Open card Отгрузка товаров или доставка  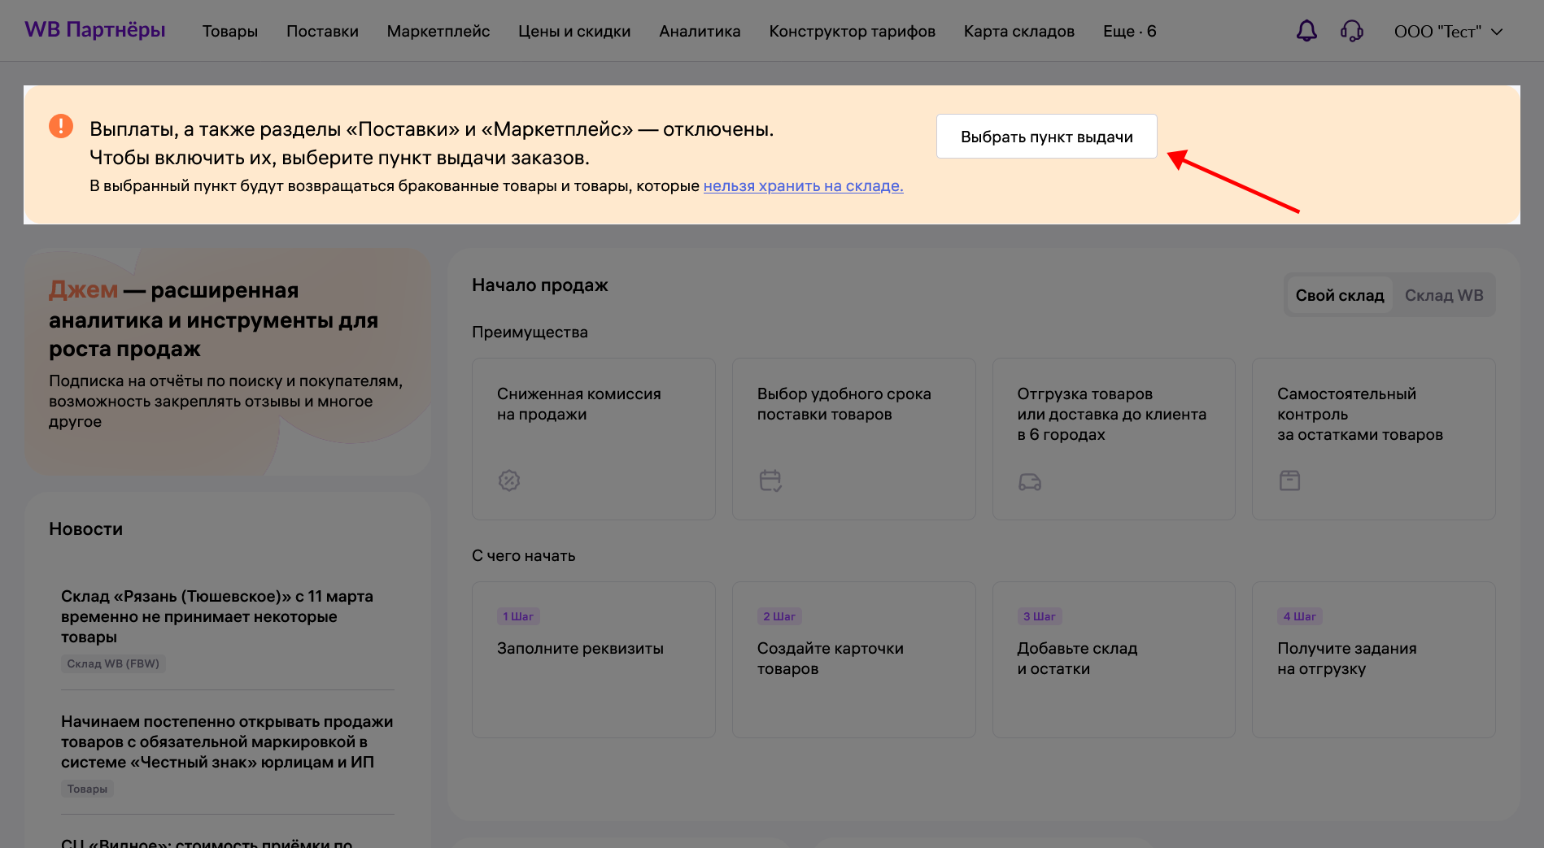1114,439
